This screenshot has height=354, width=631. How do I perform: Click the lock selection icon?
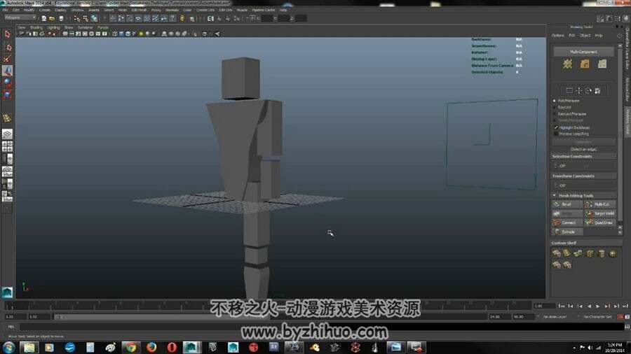click(182, 18)
